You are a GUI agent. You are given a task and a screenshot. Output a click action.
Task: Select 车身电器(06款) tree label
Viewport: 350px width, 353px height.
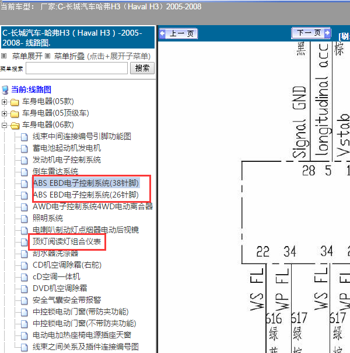click(x=48, y=124)
